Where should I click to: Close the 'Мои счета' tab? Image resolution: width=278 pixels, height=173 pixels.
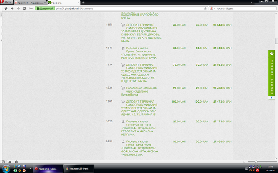pos(78,3)
